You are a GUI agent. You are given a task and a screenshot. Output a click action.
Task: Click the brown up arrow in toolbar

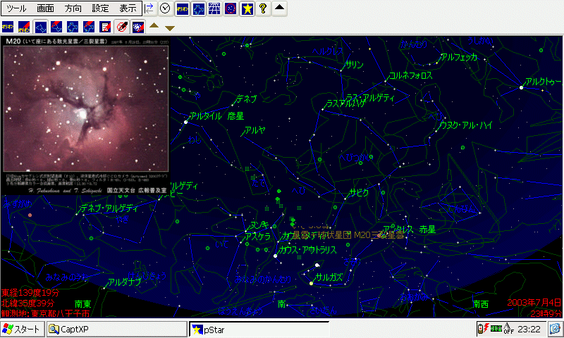pos(154,27)
